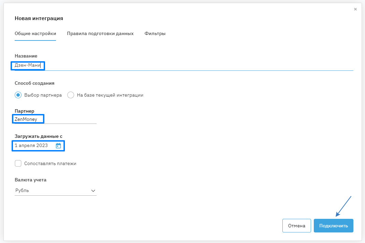Close the Новая интеграция dialog with X
This screenshot has width=365, height=243.
click(x=355, y=9)
